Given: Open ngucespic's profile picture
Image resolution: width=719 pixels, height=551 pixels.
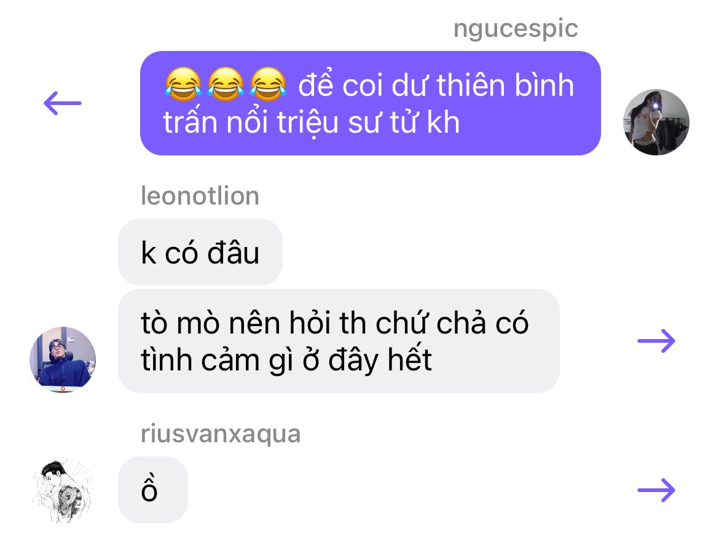Looking at the screenshot, I should click(x=656, y=122).
